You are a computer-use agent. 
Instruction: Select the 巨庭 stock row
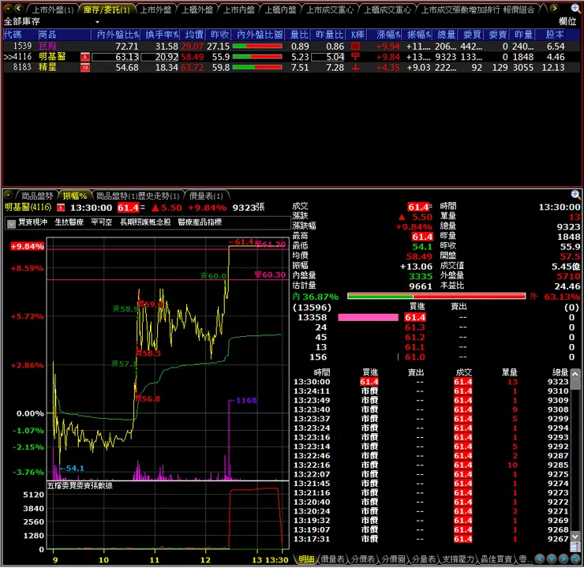290,47
